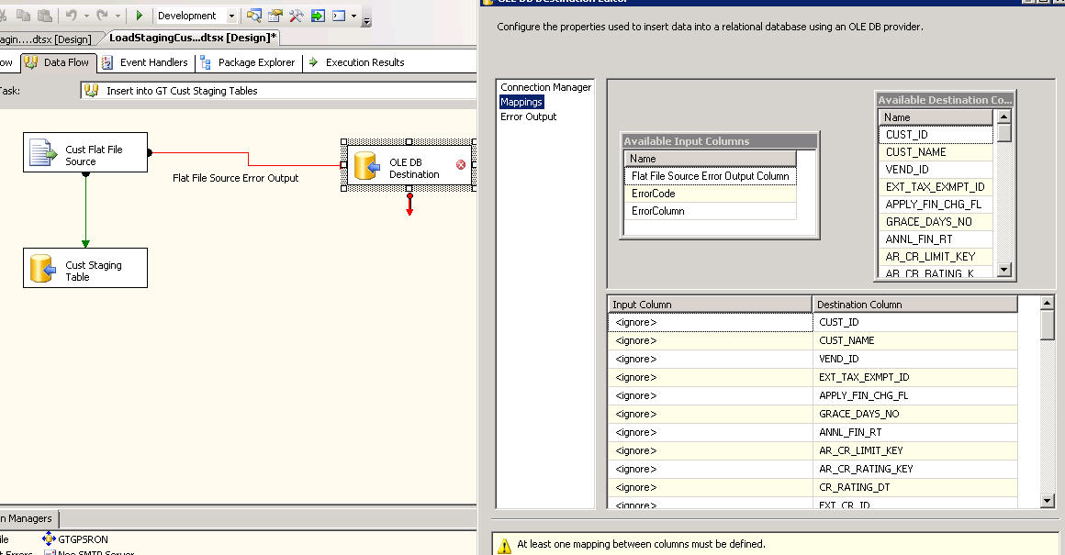Select the OLE DB Destination component

tap(409, 165)
